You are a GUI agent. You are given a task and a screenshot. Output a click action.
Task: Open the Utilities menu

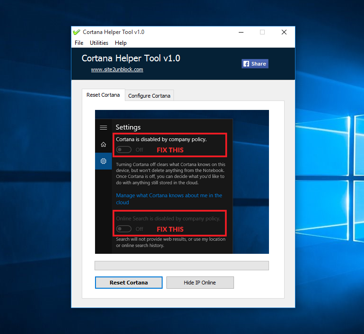click(x=99, y=43)
